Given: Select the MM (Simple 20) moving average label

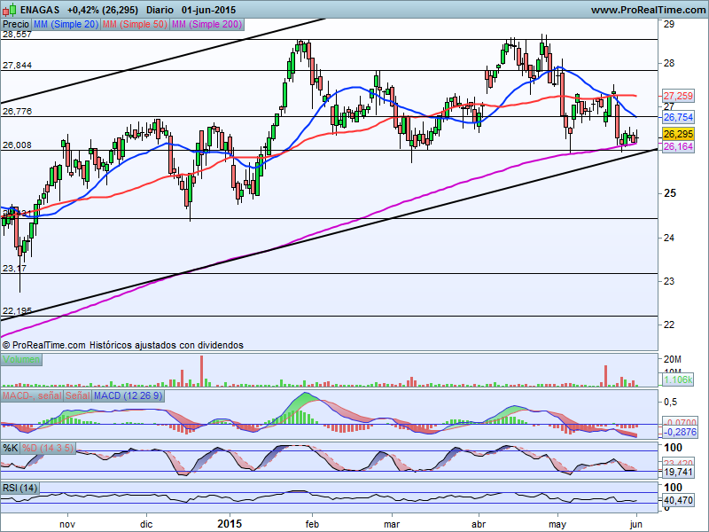Looking at the screenshot, I should pyautogui.click(x=65, y=24).
